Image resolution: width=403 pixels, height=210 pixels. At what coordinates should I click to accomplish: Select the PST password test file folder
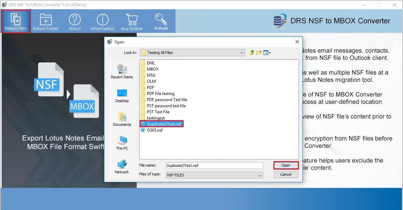[163, 106]
